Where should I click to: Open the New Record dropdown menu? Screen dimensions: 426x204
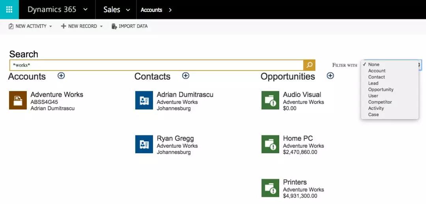click(82, 26)
